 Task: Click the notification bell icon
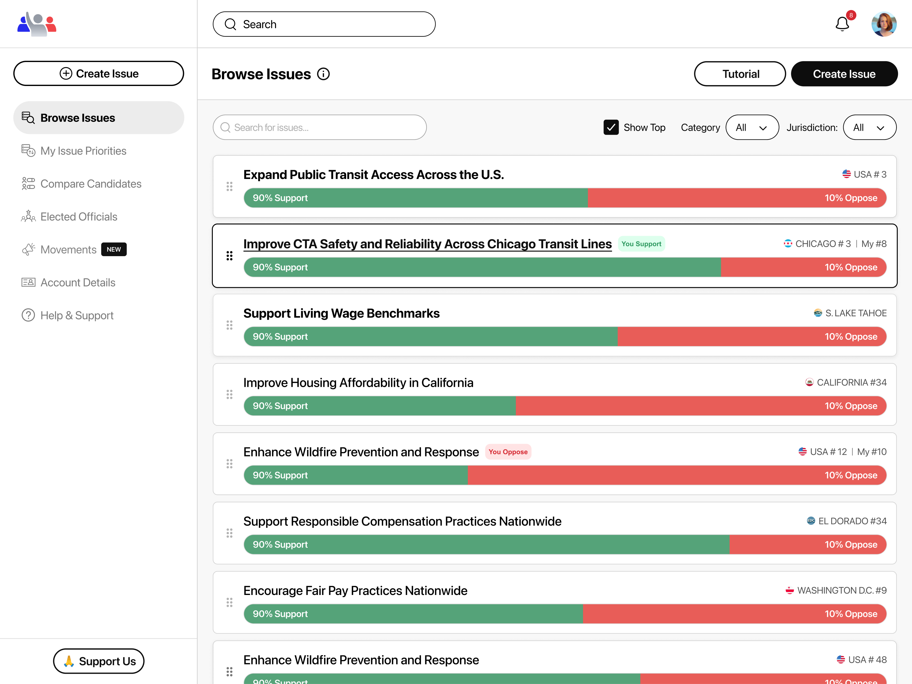(x=842, y=24)
